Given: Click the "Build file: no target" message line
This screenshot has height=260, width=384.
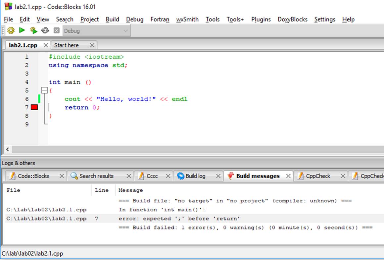Looking at the screenshot, I should coord(235,201).
